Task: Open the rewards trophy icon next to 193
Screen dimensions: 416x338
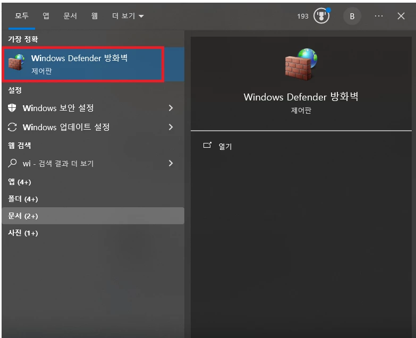Action: tap(321, 16)
